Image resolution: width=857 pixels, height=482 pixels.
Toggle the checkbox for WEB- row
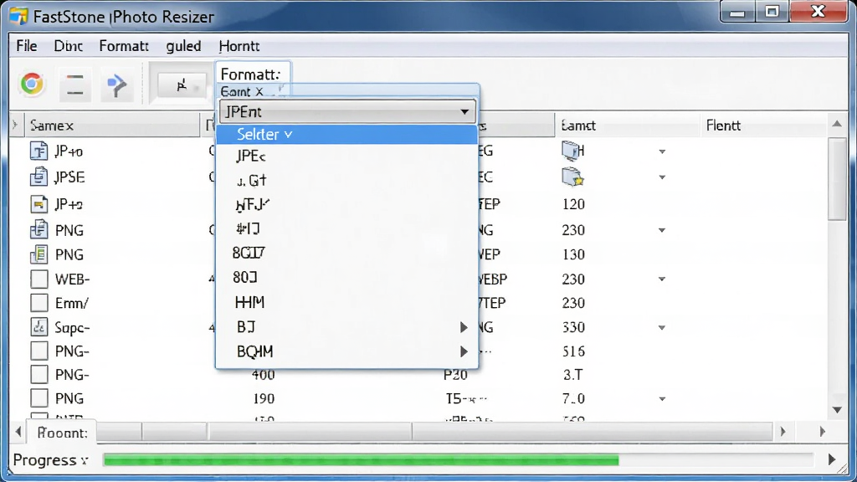[38, 279]
